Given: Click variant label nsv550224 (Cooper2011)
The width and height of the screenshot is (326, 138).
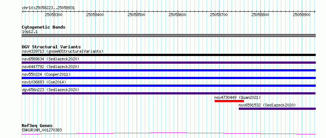Looking at the screenshot, I should click(46, 74).
